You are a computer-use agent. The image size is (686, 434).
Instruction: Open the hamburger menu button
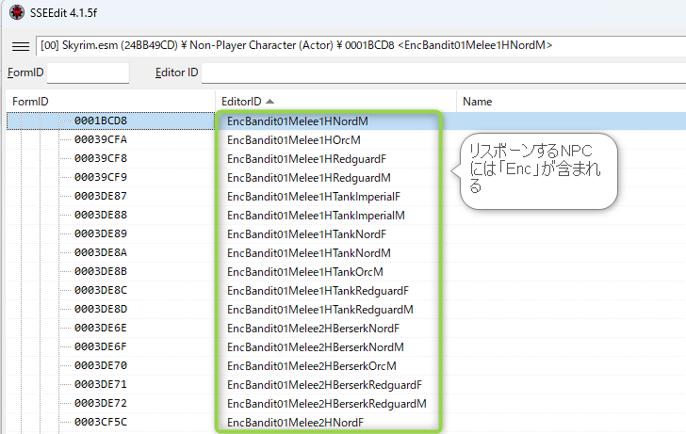[x=20, y=45]
